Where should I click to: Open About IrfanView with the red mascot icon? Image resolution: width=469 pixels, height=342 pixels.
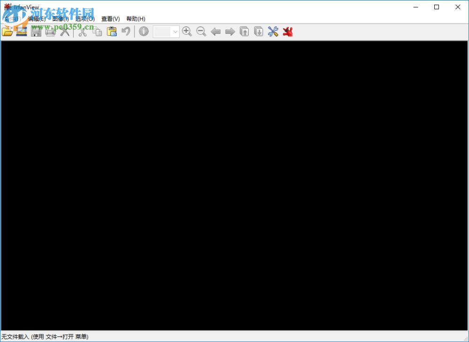(288, 31)
